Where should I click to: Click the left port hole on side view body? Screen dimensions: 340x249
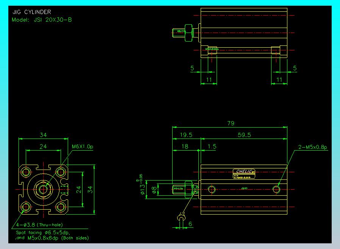pos(212,189)
